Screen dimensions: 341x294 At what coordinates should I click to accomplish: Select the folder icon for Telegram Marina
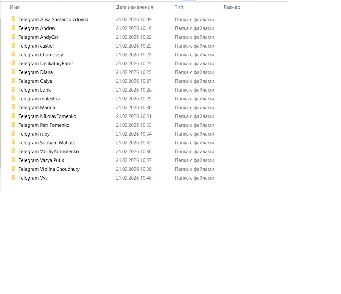[13, 107]
